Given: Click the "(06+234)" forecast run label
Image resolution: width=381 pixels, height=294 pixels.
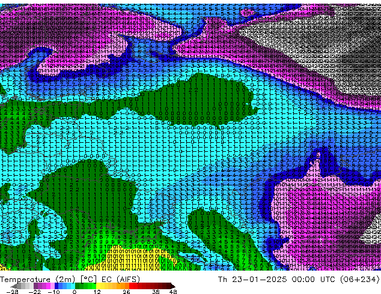Looking at the screenshot, I should pyautogui.click(x=360, y=280).
